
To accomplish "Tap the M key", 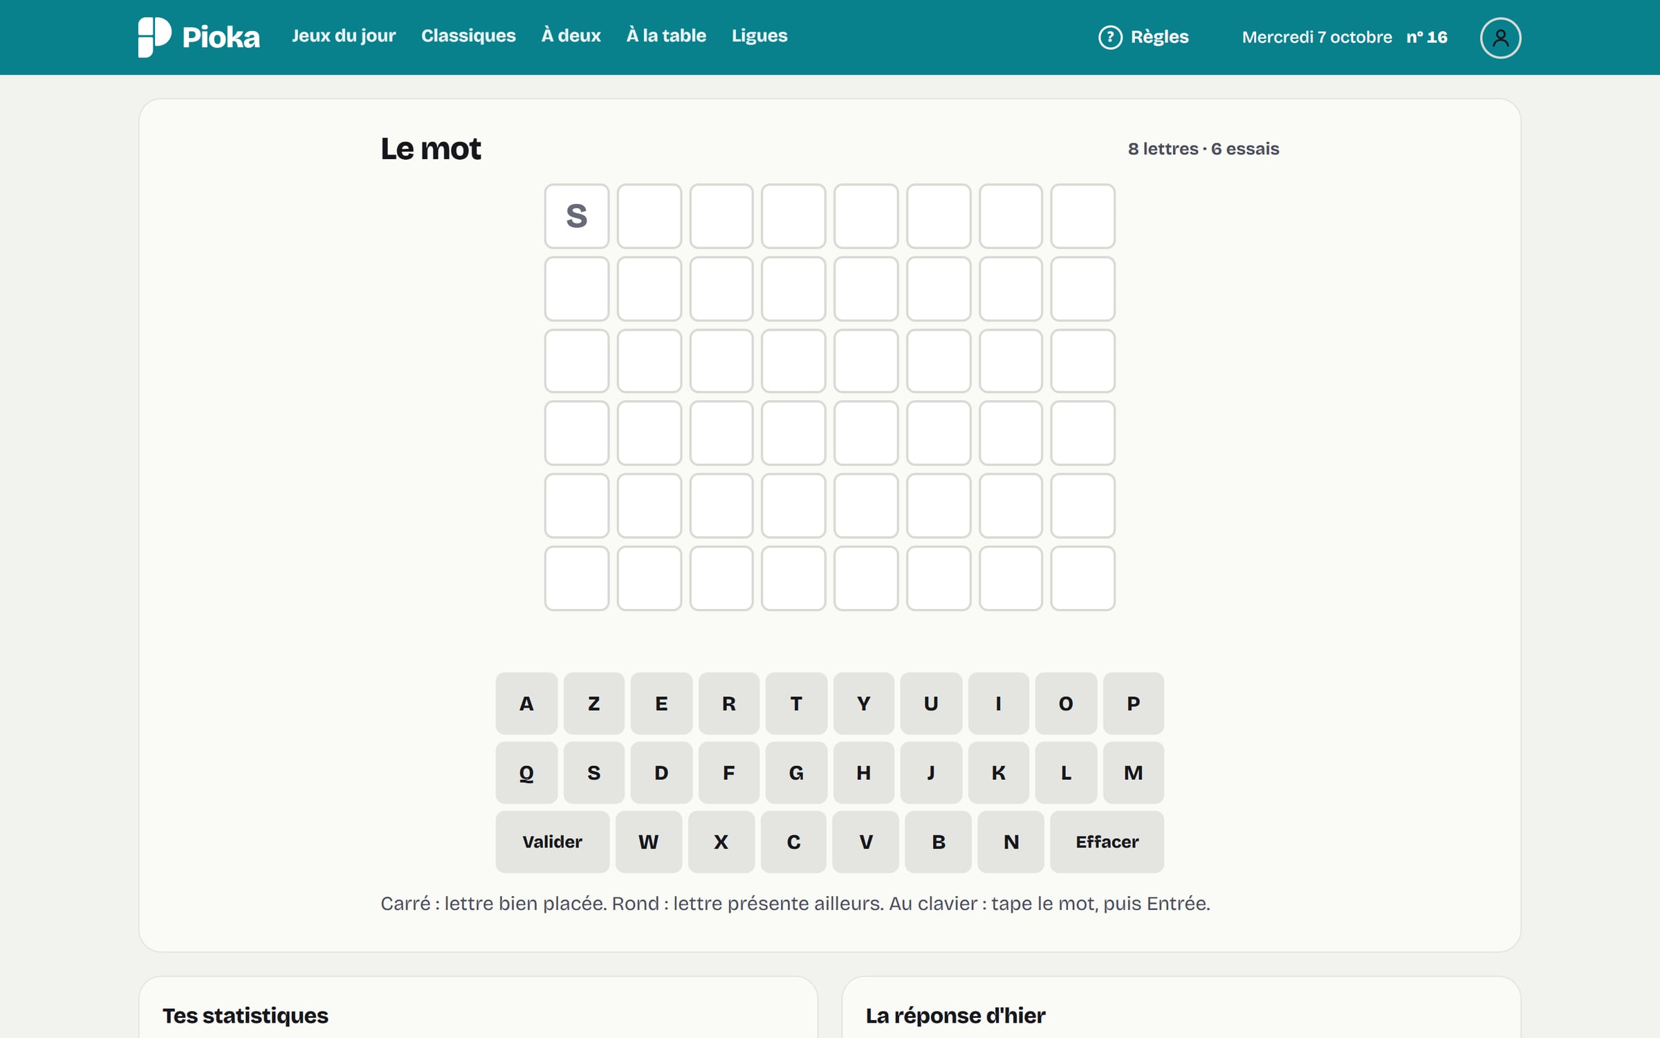I will point(1133,772).
